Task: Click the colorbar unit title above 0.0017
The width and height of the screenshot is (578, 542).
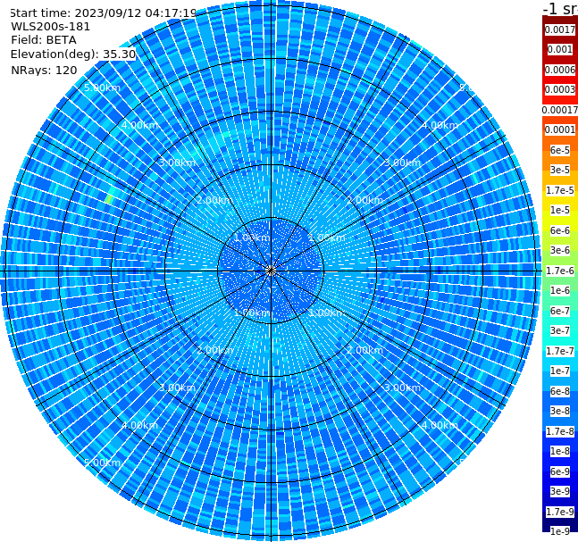Action: pos(560,8)
